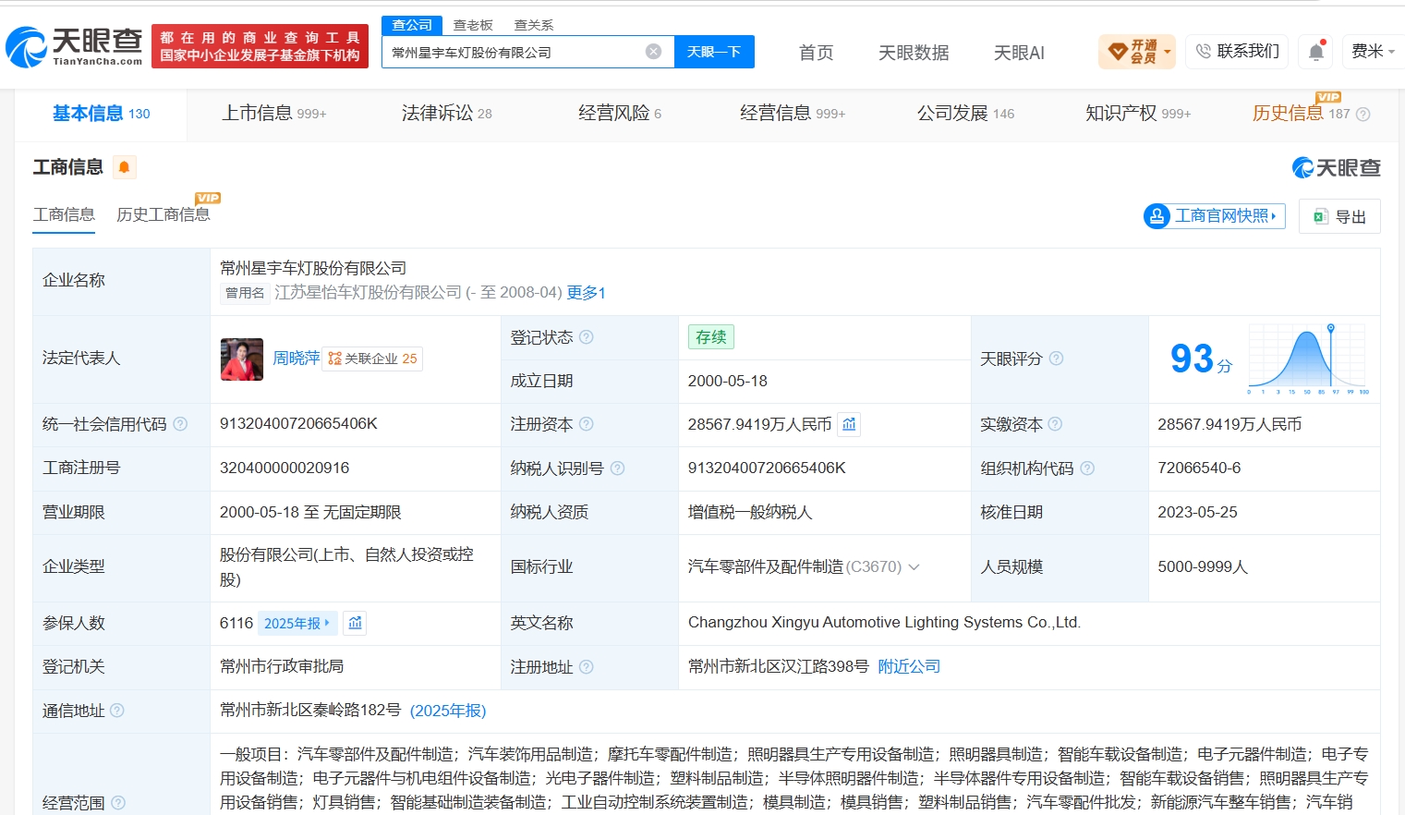Image resolution: width=1405 pixels, height=815 pixels.
Task: Clear the search box text
Action: click(653, 52)
